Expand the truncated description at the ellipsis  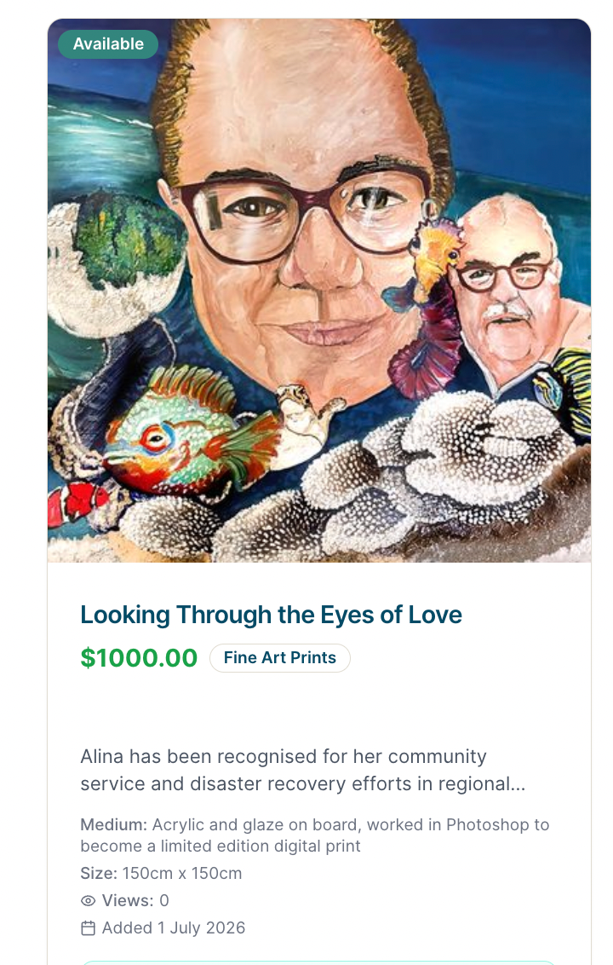coord(518,784)
